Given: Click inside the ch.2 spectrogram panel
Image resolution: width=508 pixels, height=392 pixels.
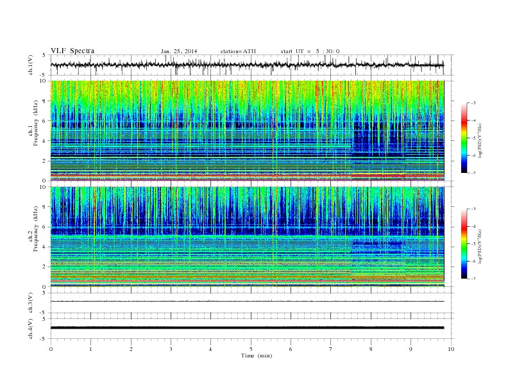Looking at the screenshot, I should (247, 237).
